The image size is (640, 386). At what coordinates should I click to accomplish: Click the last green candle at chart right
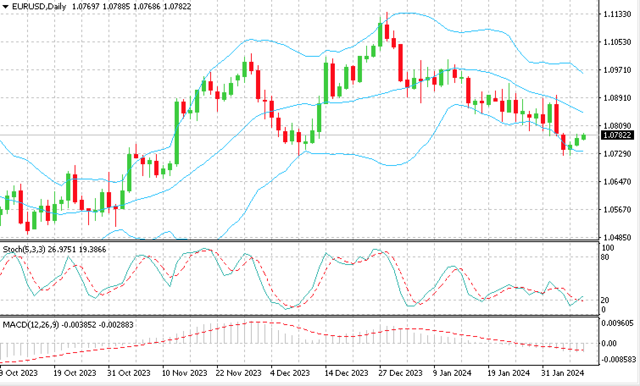(x=584, y=137)
